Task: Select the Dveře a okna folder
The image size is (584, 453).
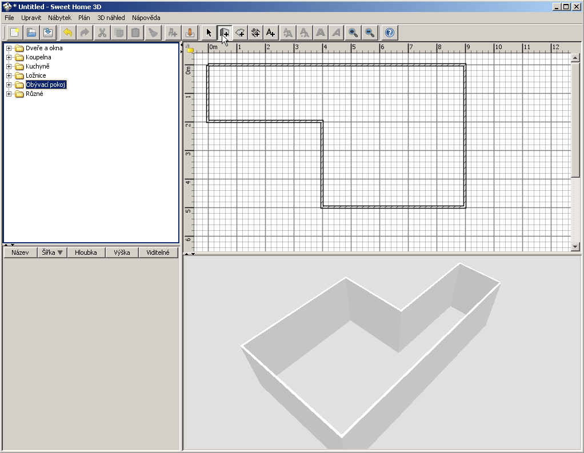Action: pos(44,48)
